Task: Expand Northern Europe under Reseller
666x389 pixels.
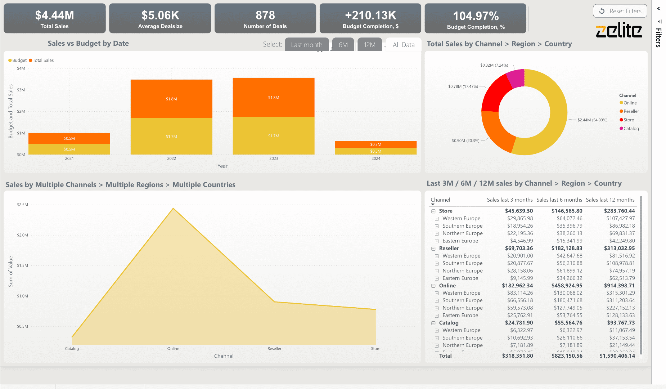Action: click(437, 271)
